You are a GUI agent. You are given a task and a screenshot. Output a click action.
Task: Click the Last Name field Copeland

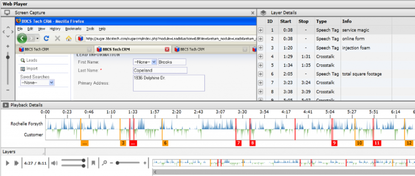tap(160, 70)
